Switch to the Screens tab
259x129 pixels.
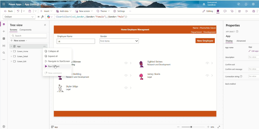14,30
